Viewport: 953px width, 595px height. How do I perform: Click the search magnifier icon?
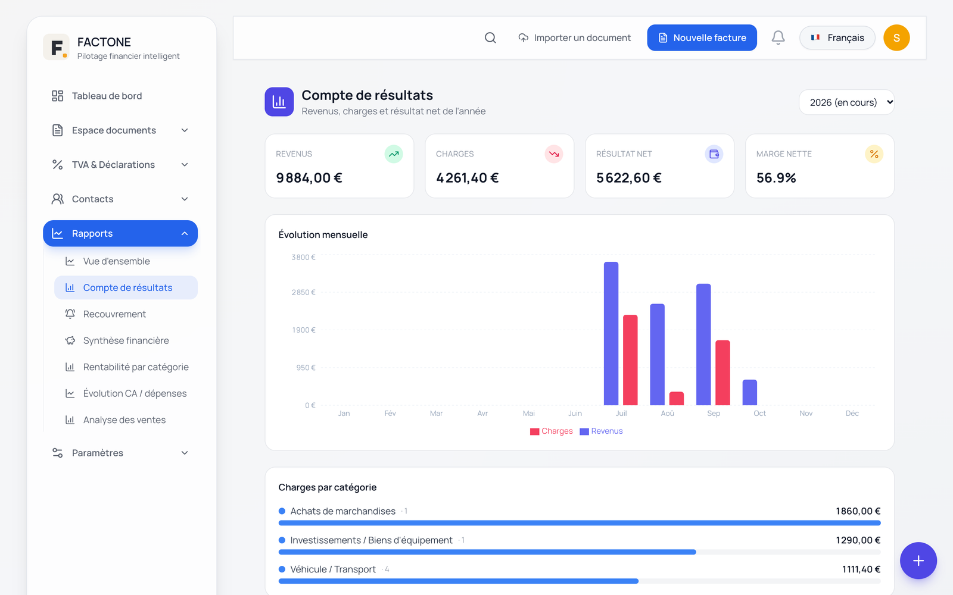[x=490, y=37]
